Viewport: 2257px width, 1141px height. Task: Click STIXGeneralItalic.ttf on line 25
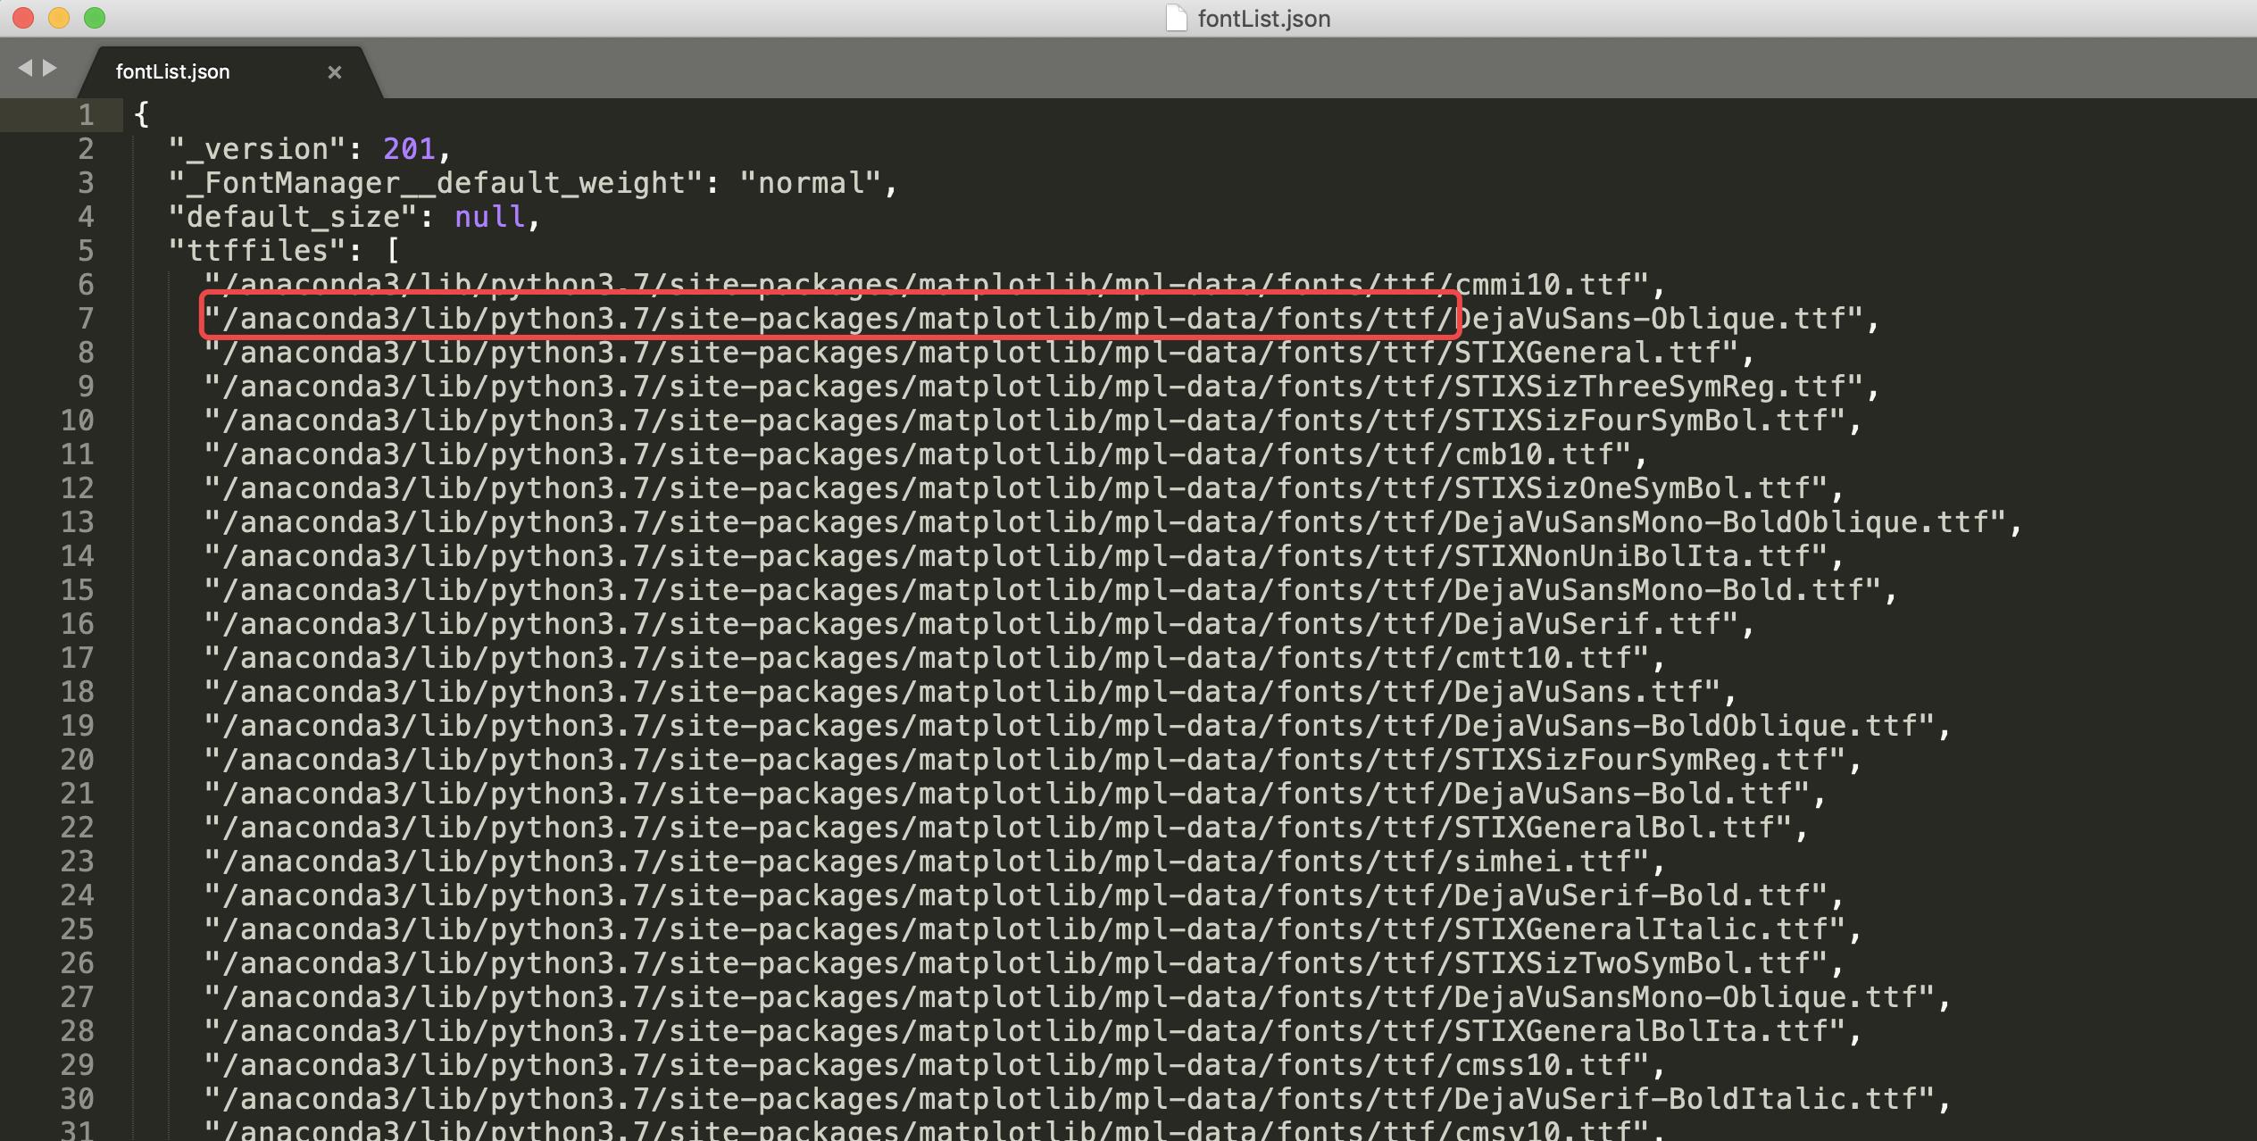pos(1641,929)
